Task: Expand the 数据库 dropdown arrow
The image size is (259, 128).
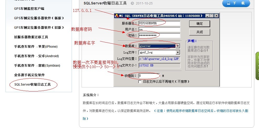Action: (178, 46)
